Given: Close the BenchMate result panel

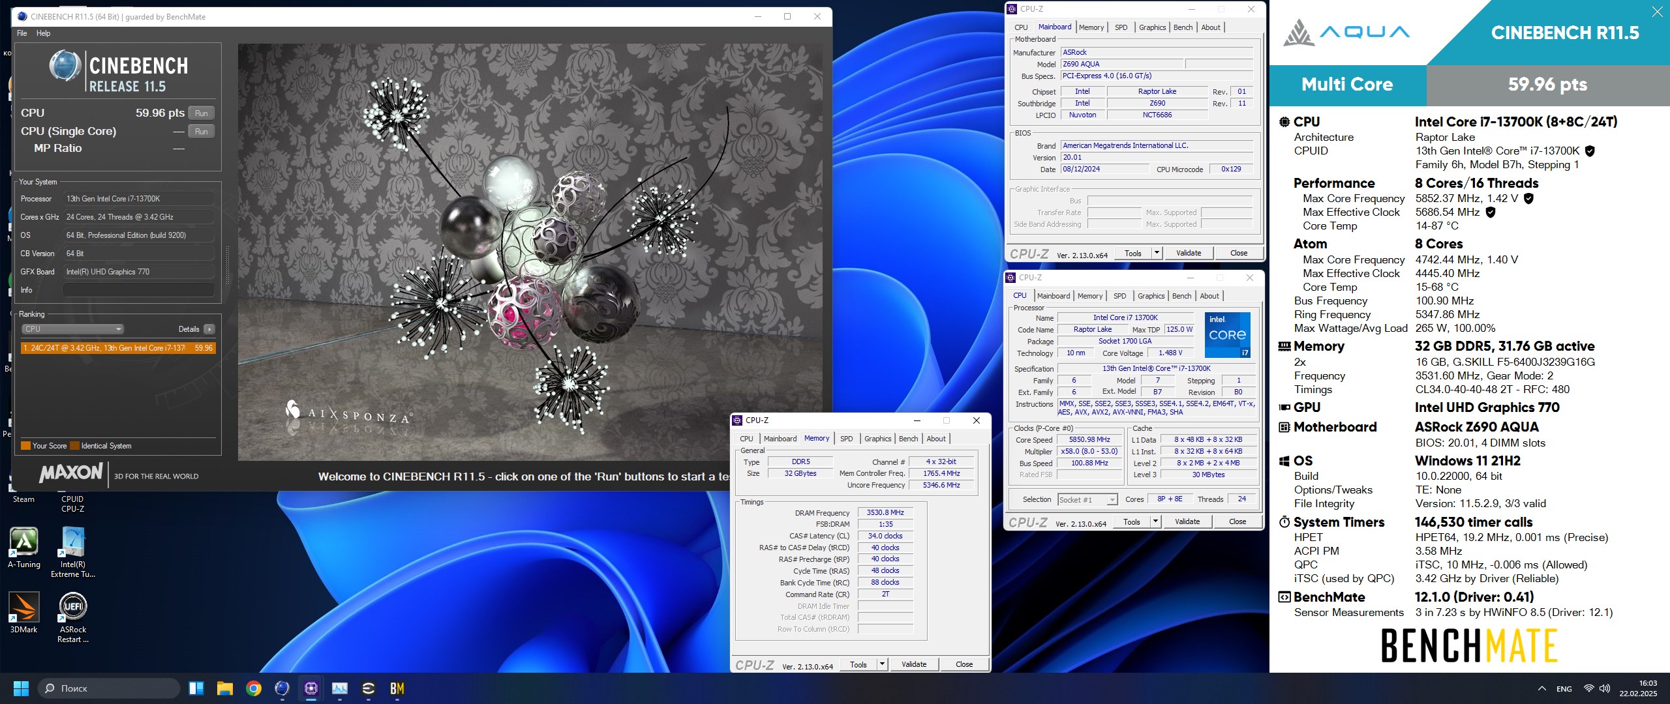Looking at the screenshot, I should point(1657,12).
